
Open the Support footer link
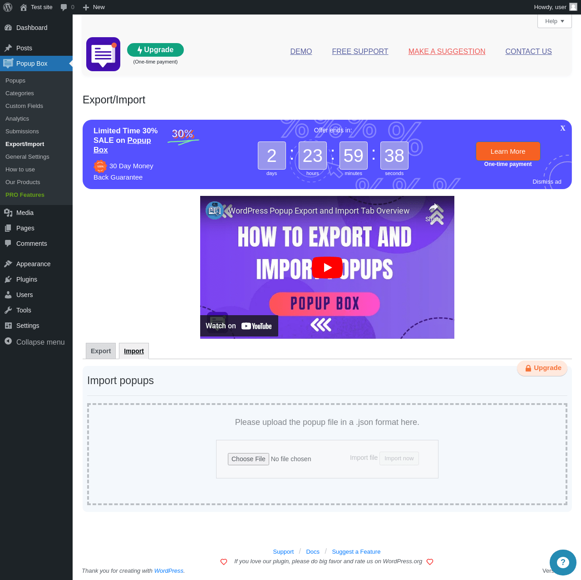283,552
